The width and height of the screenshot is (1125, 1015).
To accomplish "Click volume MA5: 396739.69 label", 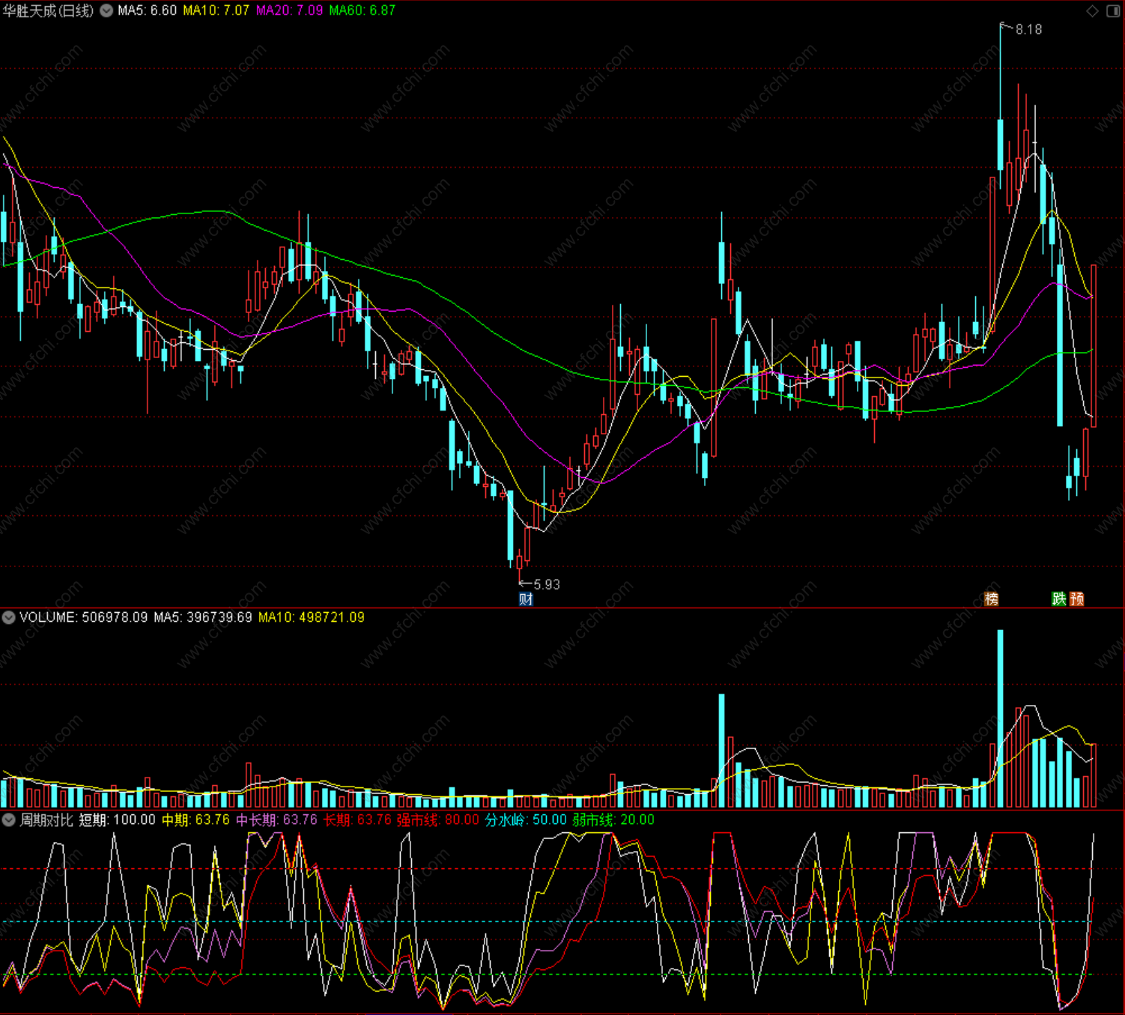I will click(203, 617).
